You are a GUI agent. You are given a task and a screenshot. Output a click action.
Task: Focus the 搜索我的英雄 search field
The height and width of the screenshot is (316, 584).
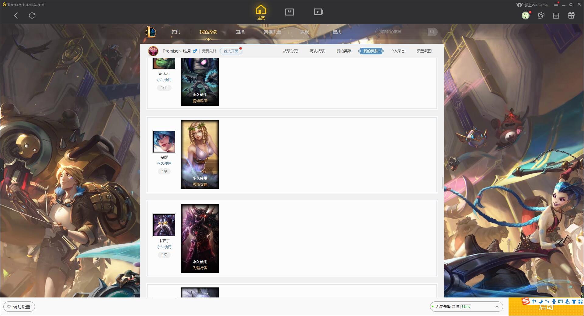[x=401, y=32]
